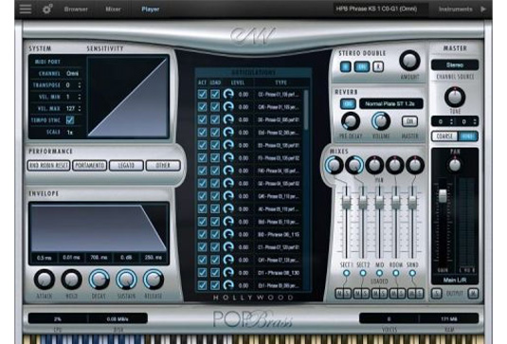507x344 pixels.
Task: Adjust the Reverb Pre Delay knob
Action: [351, 121]
